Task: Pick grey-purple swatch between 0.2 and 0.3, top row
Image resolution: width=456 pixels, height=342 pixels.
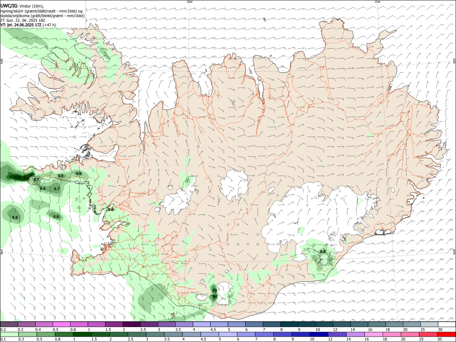Action: (9, 324)
